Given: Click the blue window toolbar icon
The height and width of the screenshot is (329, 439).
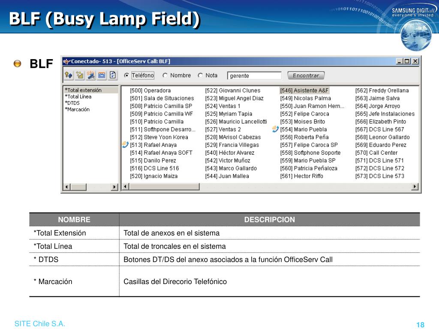Looking at the screenshot, I should click(102, 75).
